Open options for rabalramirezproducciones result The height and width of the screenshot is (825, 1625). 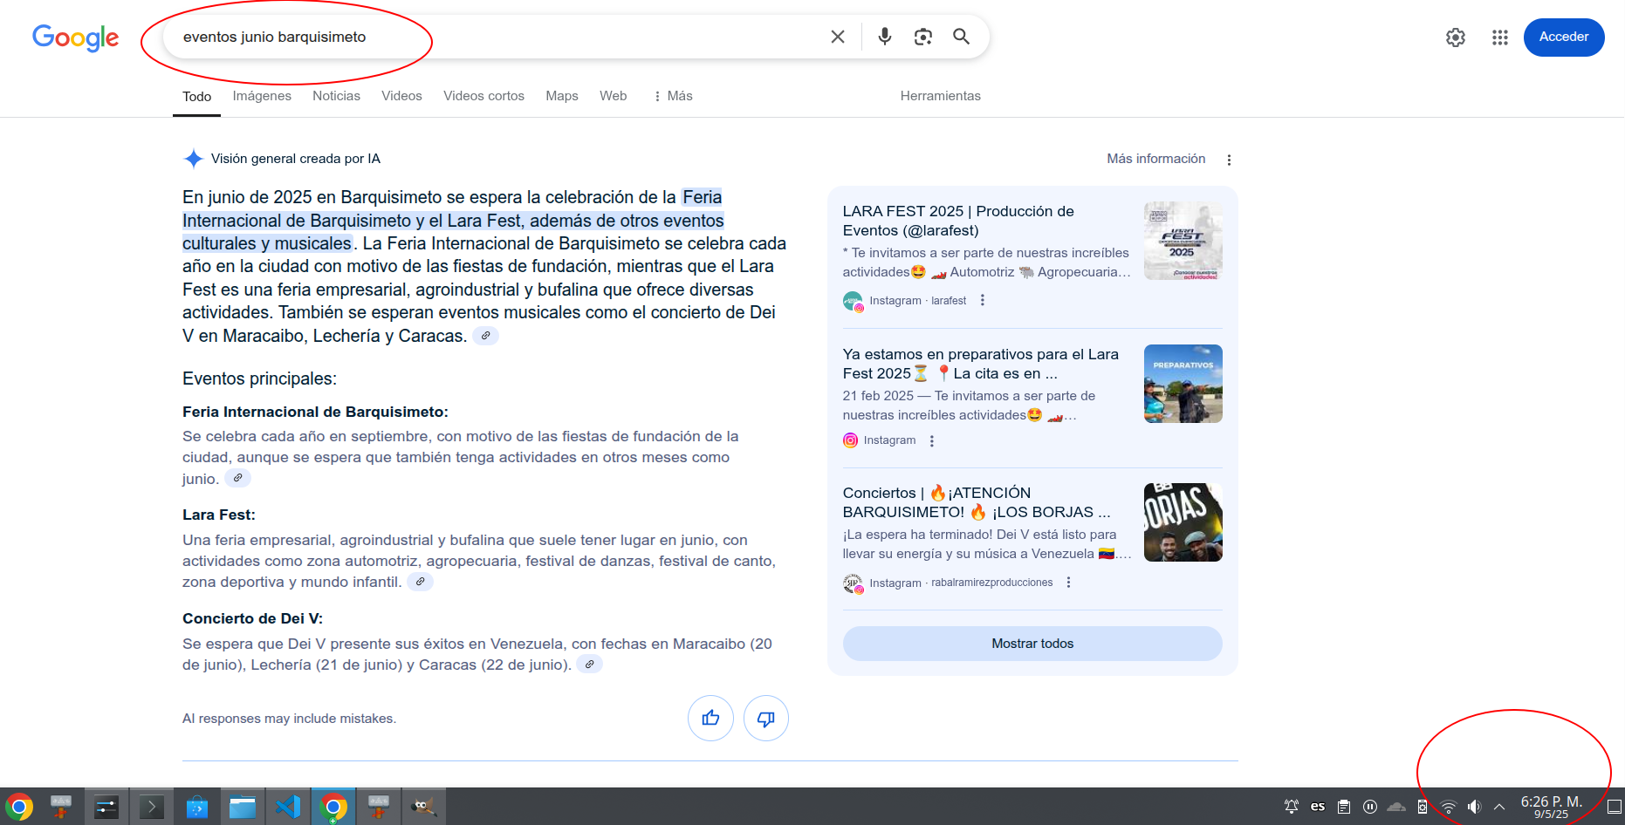tap(1068, 583)
